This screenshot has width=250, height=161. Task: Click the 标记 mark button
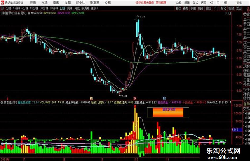[223, 8]
